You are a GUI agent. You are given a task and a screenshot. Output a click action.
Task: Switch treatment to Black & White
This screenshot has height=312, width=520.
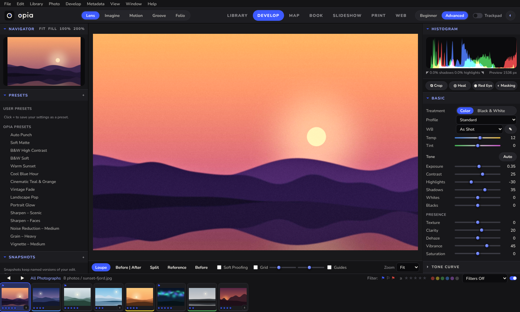pyautogui.click(x=491, y=111)
